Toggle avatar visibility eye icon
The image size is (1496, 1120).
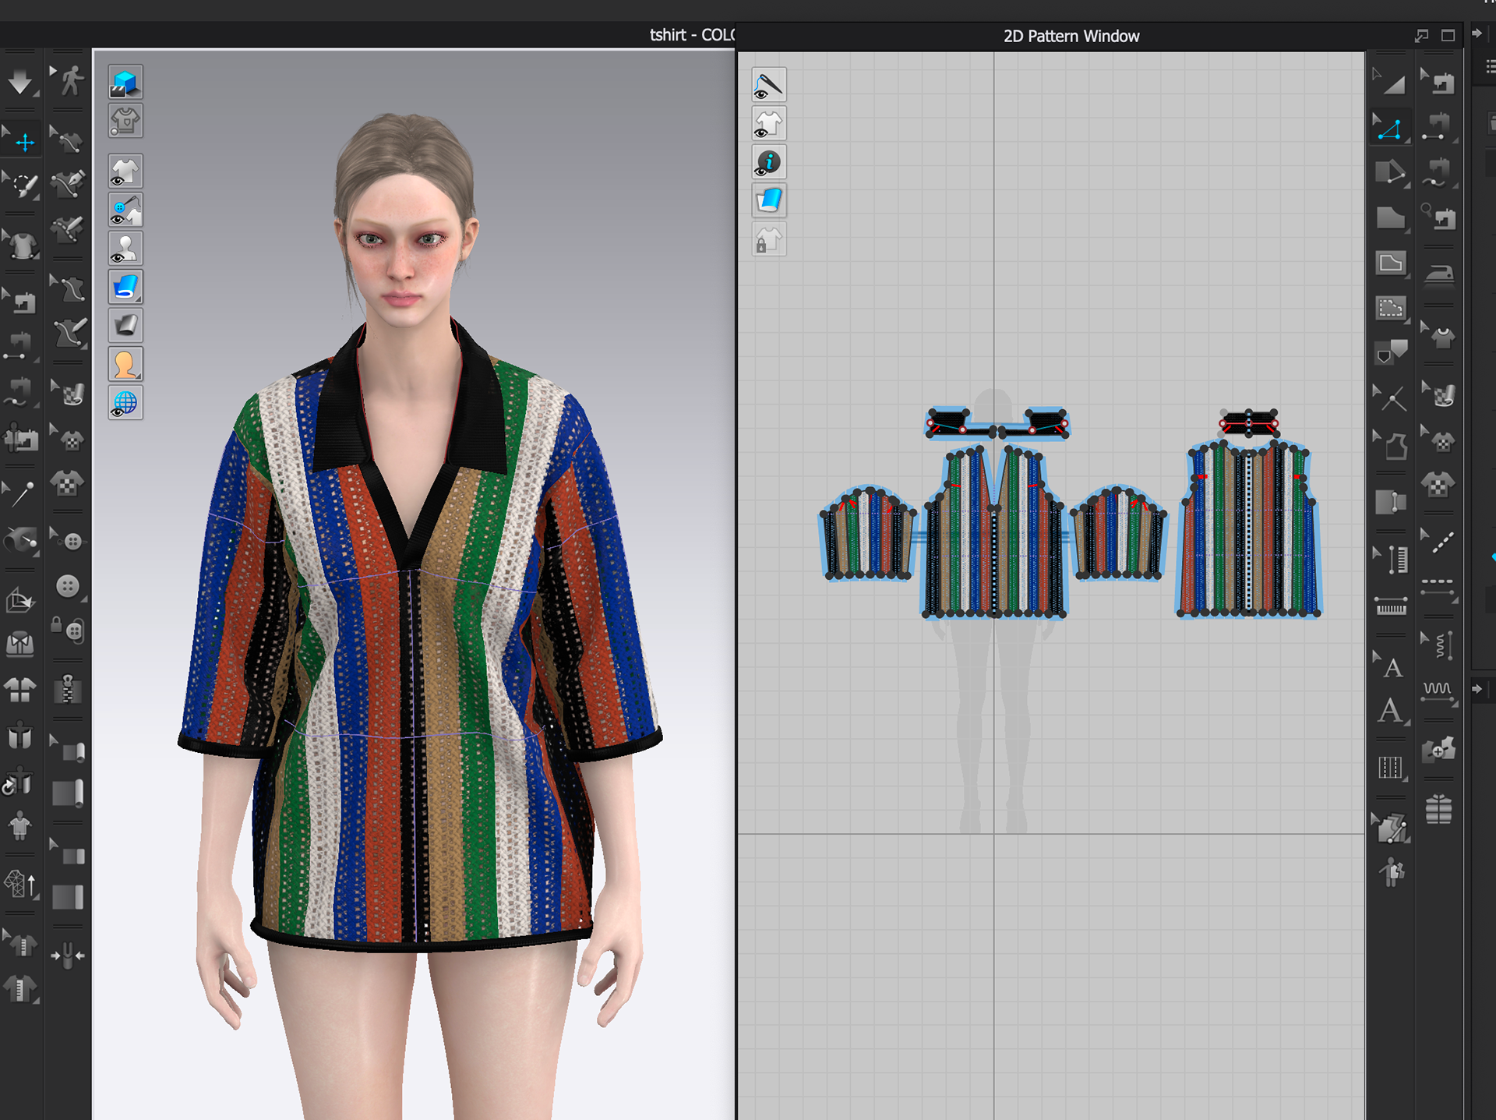125,249
